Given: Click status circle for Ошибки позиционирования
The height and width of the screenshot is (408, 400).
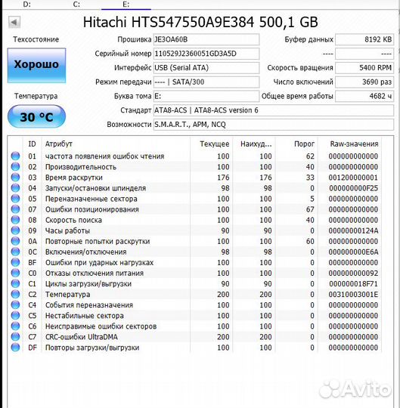Looking at the screenshot, I should click(x=16, y=209).
